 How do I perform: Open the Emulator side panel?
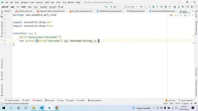coord(196,72)
